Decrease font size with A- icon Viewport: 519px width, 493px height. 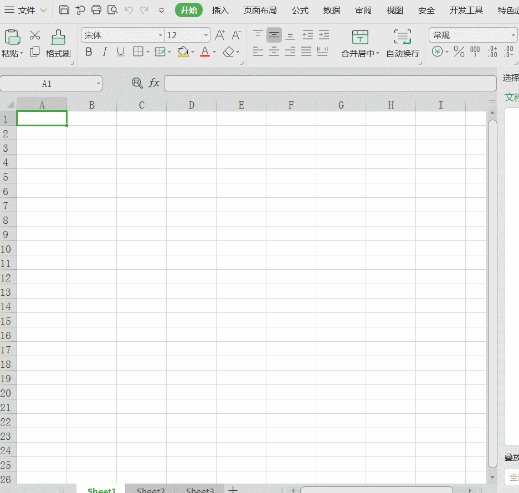236,35
